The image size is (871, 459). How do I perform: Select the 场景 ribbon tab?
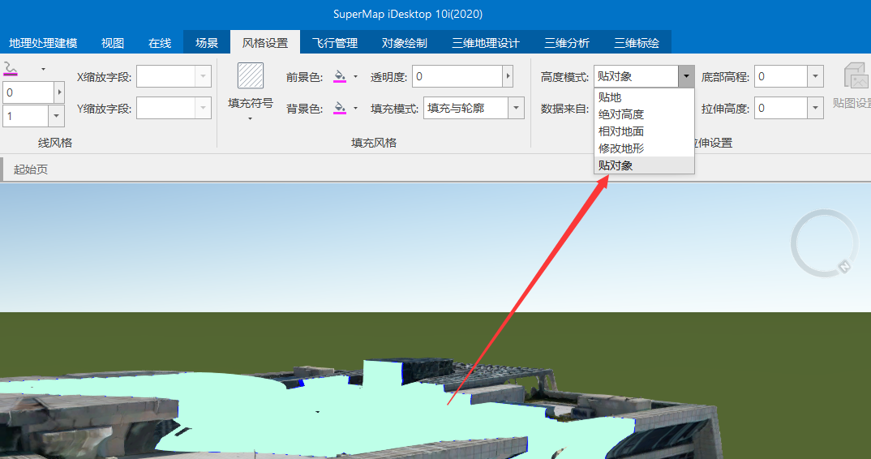click(207, 43)
